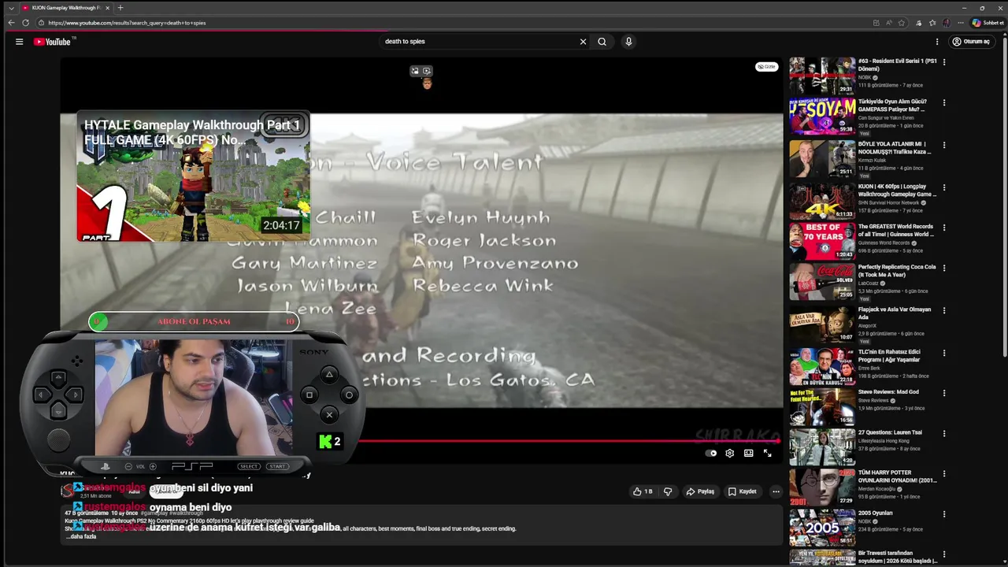This screenshot has width=1008, height=567.
Task: Open '2005 Oyunları' video thumbnail
Action: 822,528
